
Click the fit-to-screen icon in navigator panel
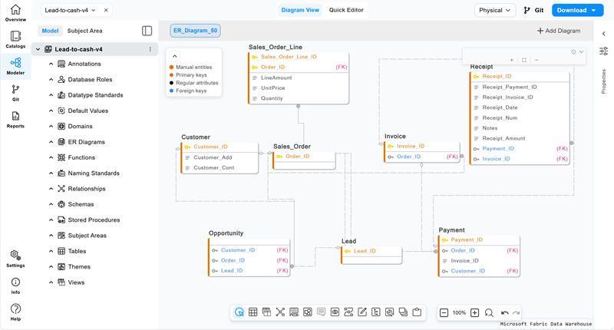pyautogui.click(x=524, y=60)
